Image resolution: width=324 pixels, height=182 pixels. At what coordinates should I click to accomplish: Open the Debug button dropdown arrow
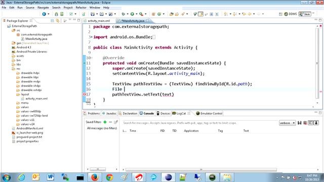pyautogui.click(x=128, y=14)
